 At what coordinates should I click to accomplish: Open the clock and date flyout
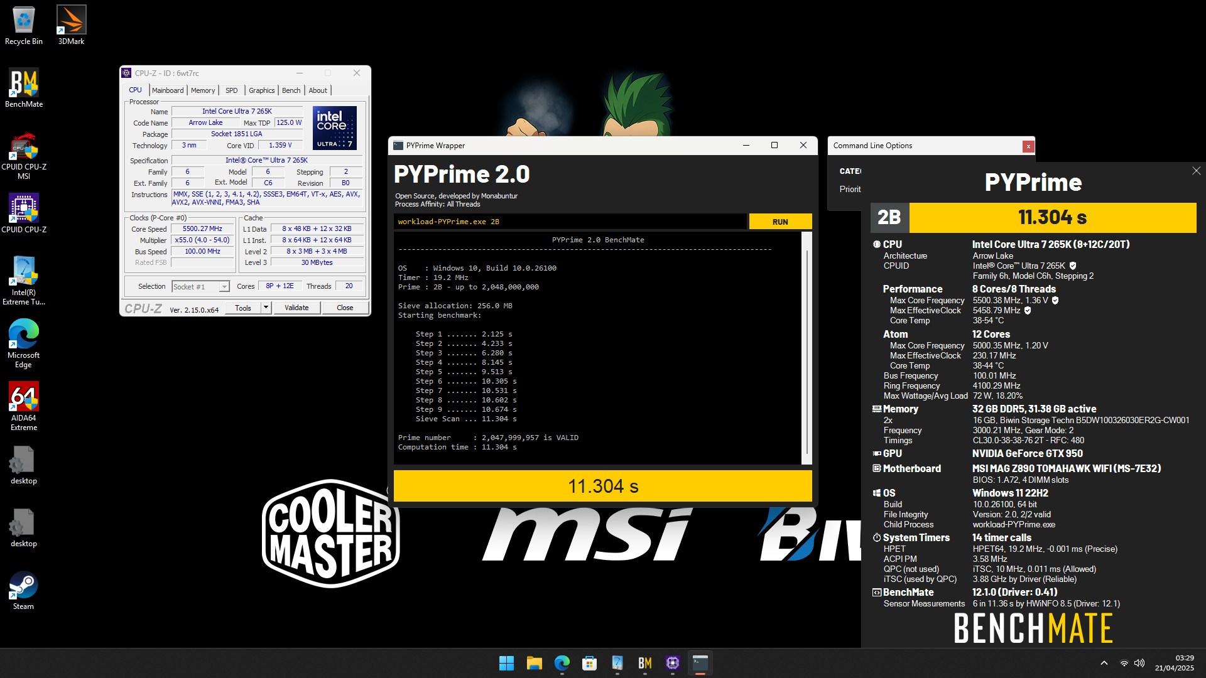[x=1174, y=663]
